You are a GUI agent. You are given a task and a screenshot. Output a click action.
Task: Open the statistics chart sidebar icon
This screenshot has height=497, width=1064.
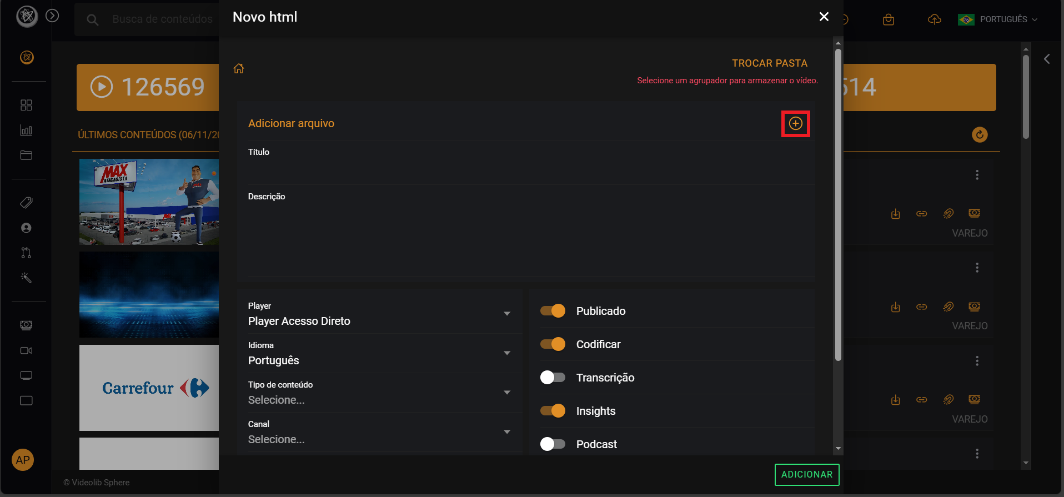tap(26, 130)
